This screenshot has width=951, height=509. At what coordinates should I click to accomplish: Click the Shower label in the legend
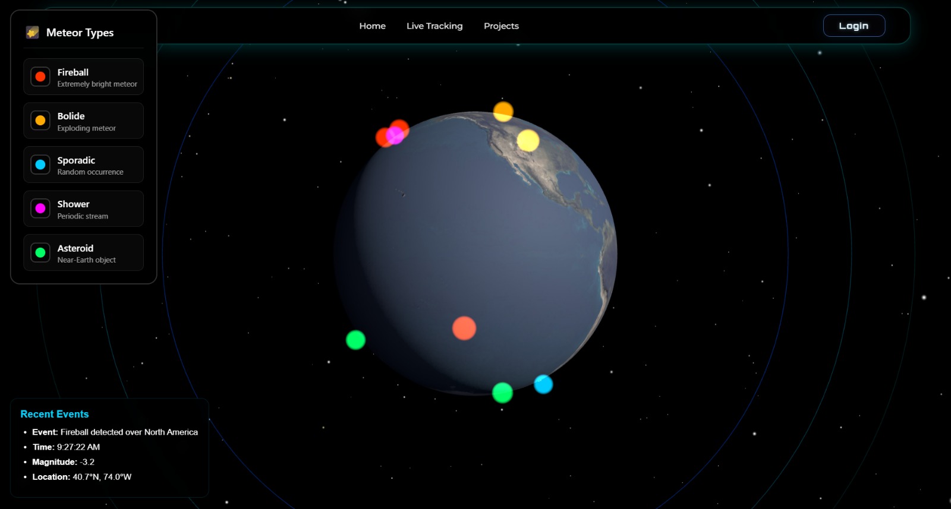[x=73, y=204]
